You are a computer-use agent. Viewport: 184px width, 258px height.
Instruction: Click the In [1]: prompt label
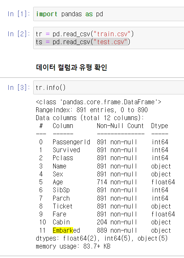coord(19,14)
